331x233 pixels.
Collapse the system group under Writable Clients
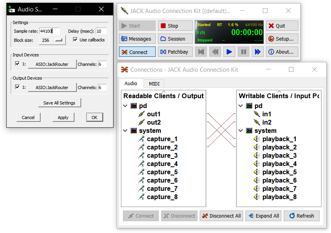pyautogui.click(x=241, y=130)
